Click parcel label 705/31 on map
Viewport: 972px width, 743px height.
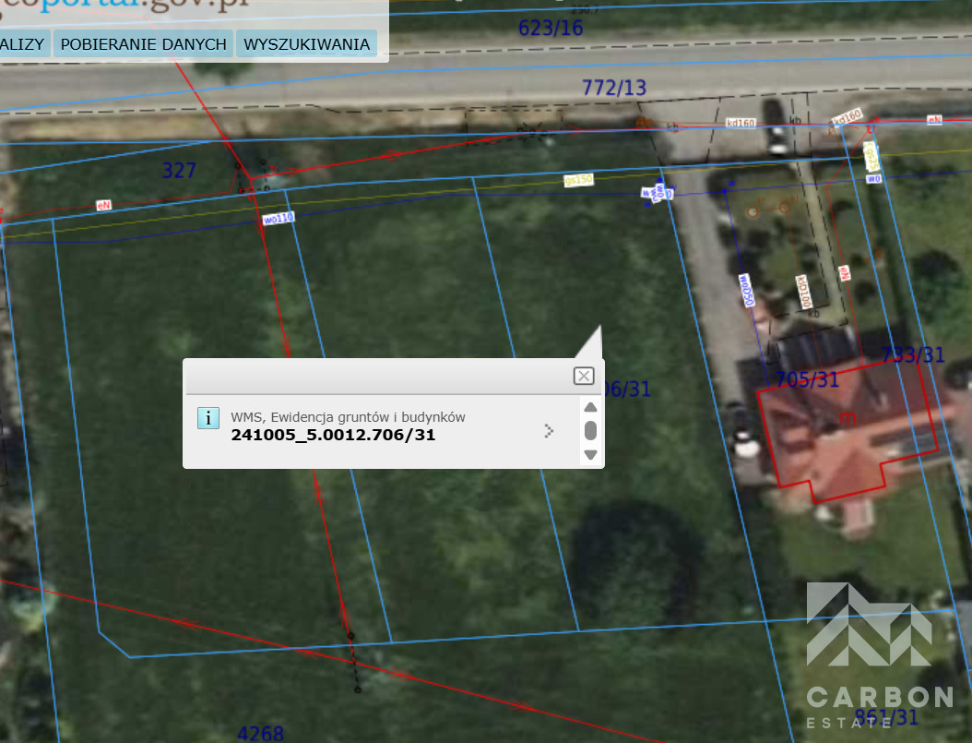click(x=807, y=379)
